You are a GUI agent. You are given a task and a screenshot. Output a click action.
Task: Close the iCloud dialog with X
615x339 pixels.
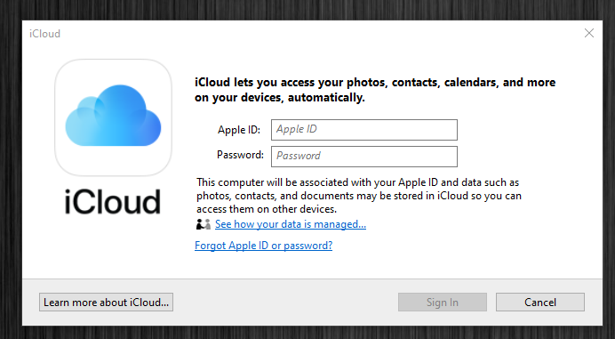[588, 33]
